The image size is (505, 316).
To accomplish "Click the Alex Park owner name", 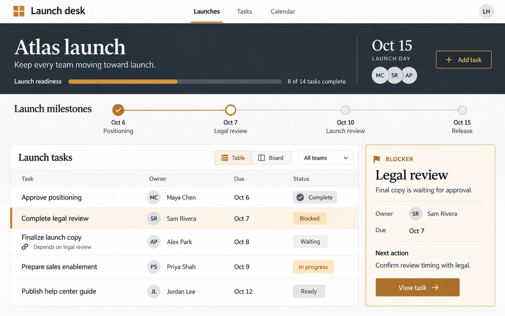I will (179, 242).
